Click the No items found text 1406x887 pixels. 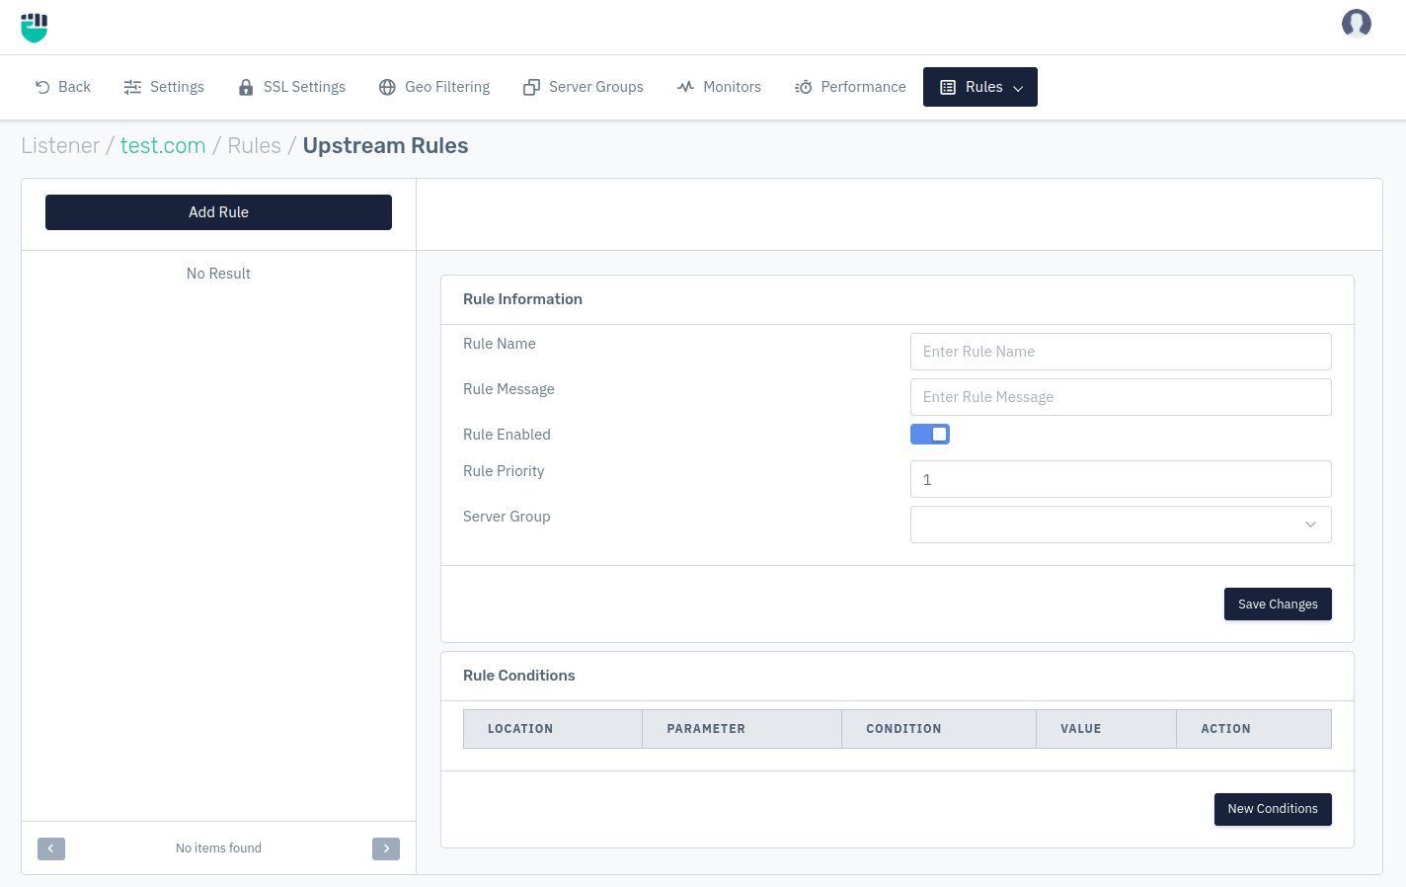click(x=218, y=848)
